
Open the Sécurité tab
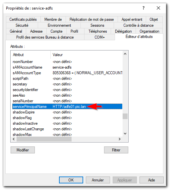(x=22, y=25)
